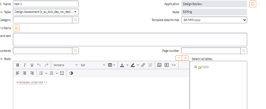Open text color picker arrow

[x=127, y=65]
